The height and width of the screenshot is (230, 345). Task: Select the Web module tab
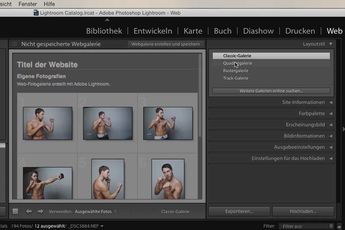(x=335, y=31)
